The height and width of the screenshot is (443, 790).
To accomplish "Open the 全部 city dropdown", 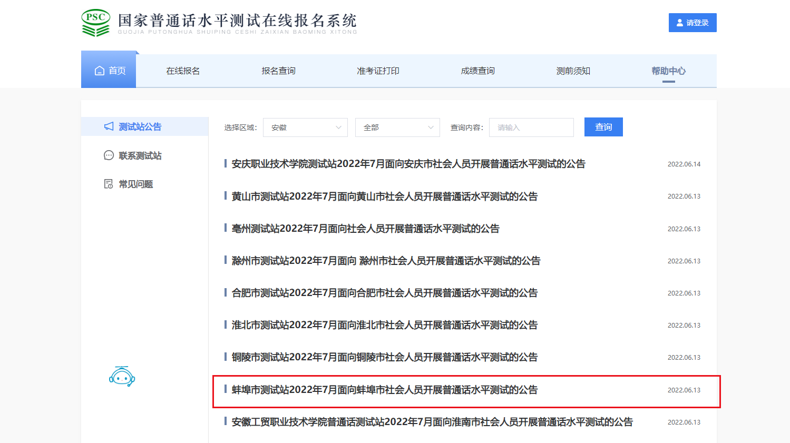I will (397, 127).
